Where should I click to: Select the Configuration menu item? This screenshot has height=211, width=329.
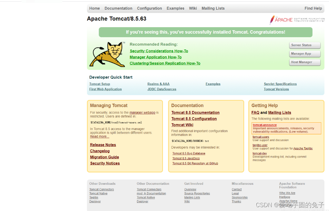pyautogui.click(x=149, y=8)
